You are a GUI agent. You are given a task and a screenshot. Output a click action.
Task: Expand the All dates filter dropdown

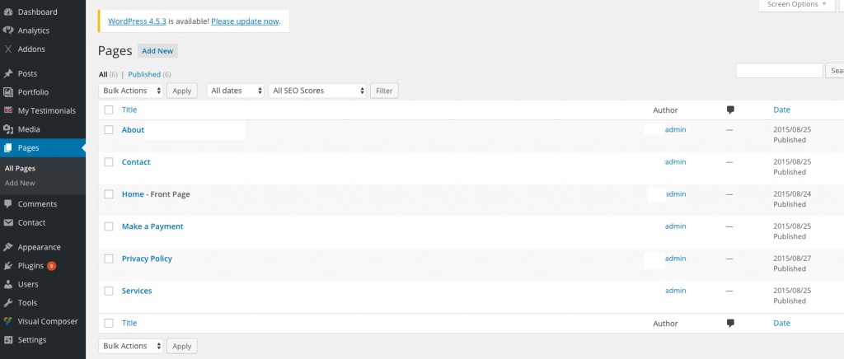click(236, 91)
